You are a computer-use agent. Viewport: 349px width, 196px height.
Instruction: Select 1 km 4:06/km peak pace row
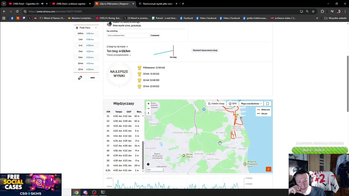[x=86, y=39]
